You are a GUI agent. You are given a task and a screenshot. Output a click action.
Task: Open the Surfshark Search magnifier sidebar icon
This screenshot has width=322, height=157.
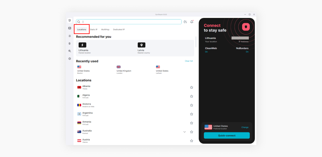pos(70,51)
